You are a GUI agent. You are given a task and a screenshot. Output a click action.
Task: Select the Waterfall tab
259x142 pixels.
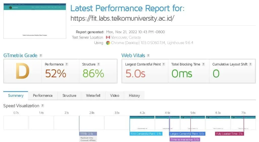tap(93, 96)
